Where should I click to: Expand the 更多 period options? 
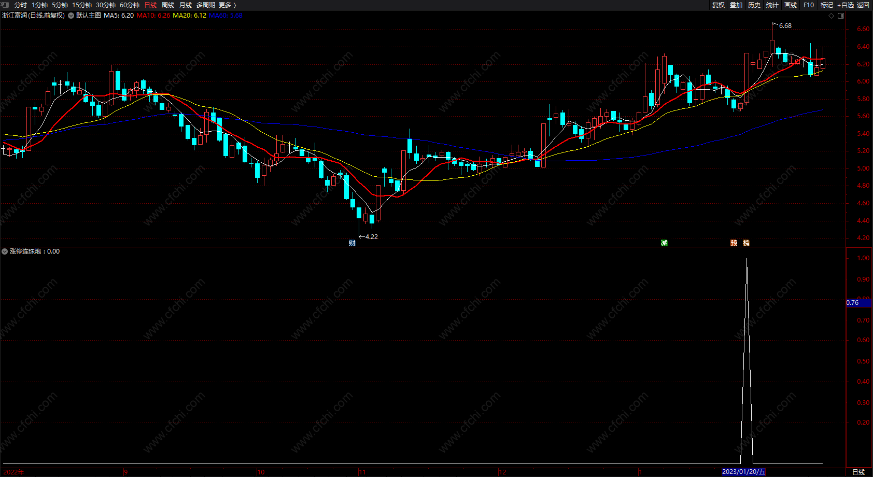pos(227,5)
